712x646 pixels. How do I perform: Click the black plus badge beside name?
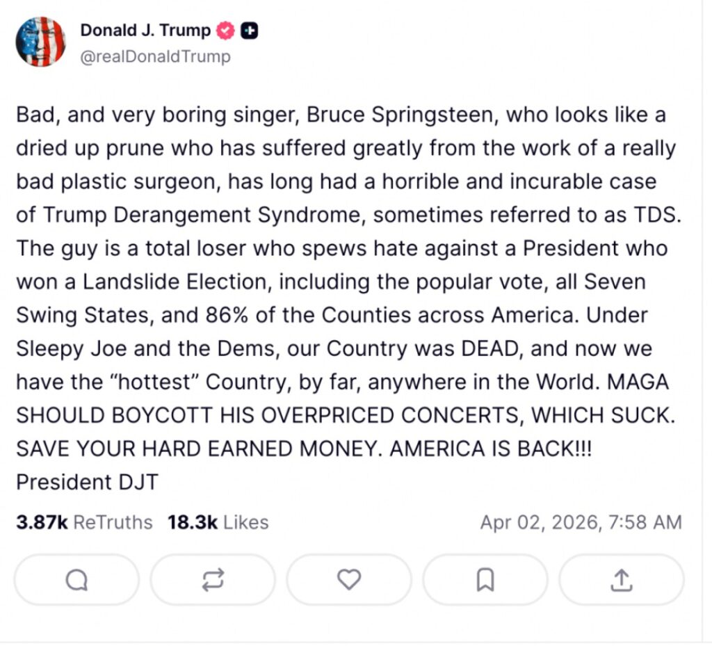[250, 31]
